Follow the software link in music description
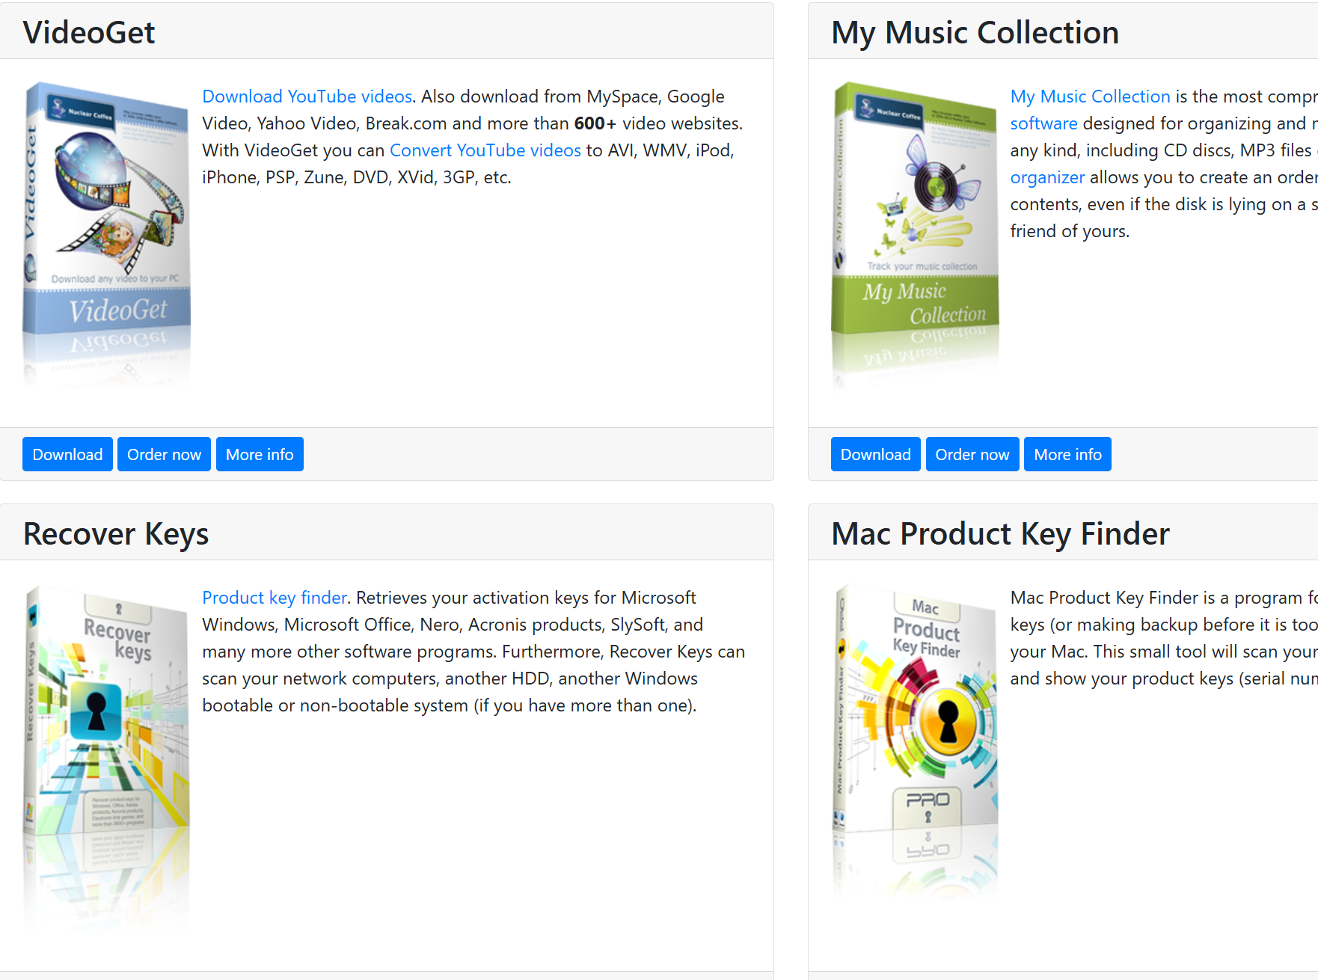 [x=1043, y=123]
